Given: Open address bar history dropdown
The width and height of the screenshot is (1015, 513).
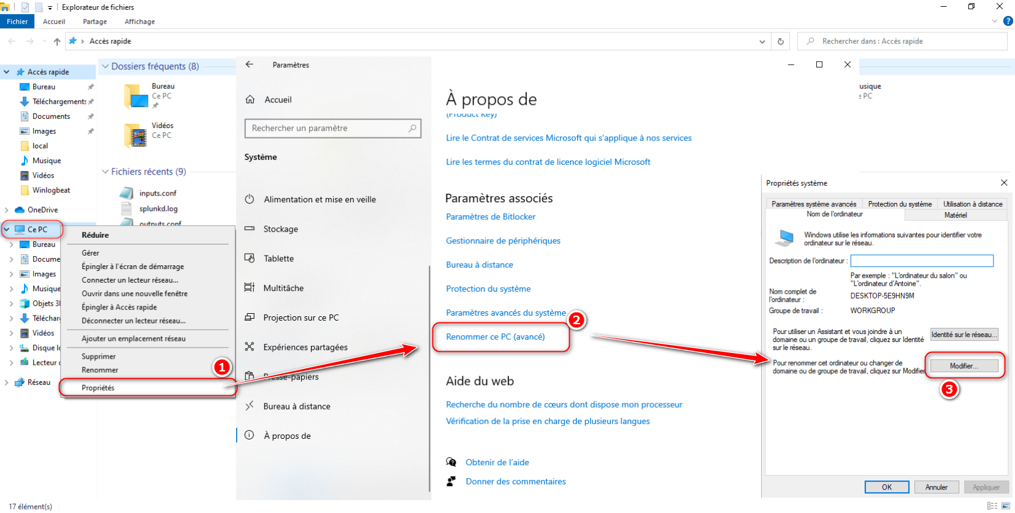Looking at the screenshot, I should pyautogui.click(x=762, y=42).
